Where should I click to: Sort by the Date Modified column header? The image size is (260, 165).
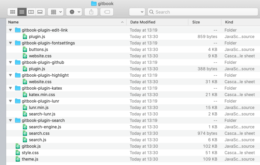tap(157, 22)
